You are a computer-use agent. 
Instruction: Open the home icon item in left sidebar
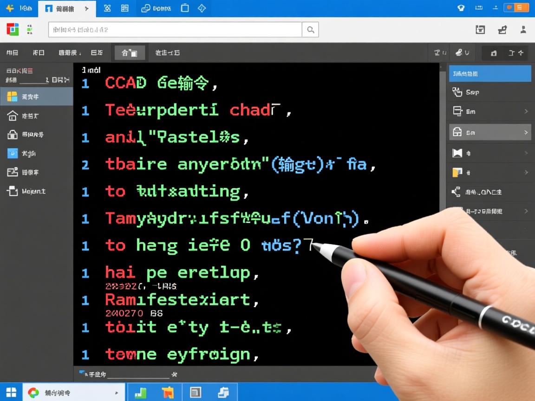coord(13,116)
